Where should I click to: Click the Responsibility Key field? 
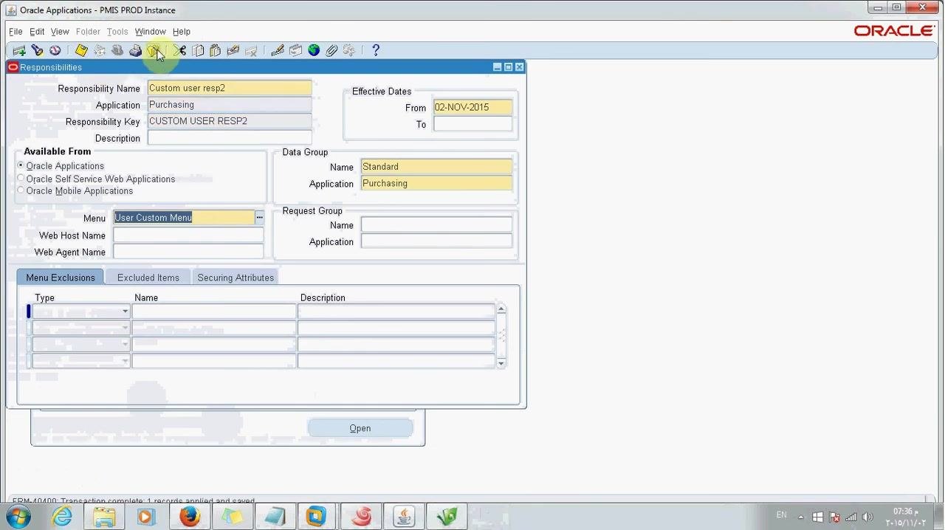pyautogui.click(x=230, y=121)
